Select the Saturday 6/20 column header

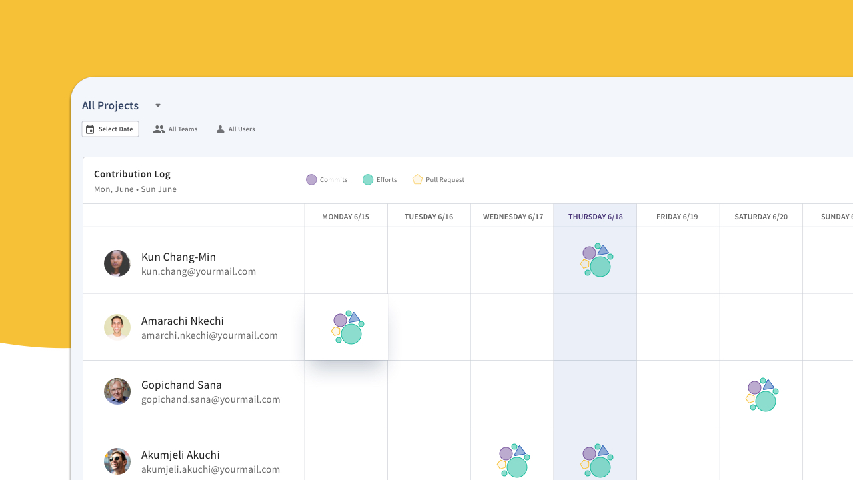761,217
